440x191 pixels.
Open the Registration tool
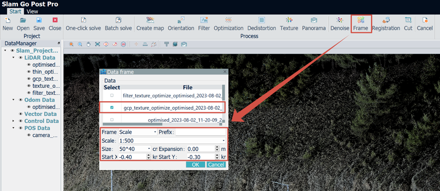(x=386, y=24)
